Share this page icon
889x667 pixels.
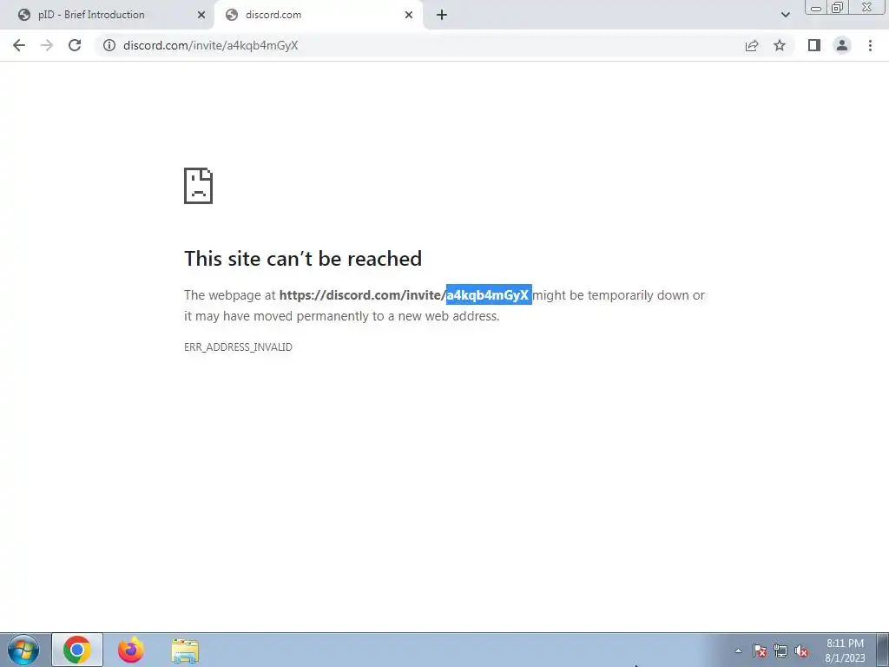(x=752, y=45)
